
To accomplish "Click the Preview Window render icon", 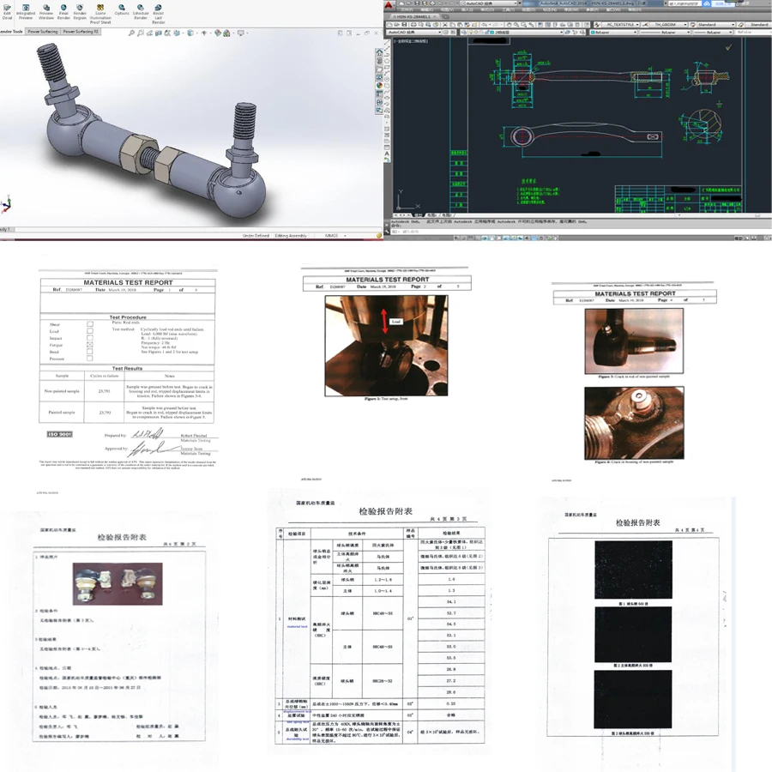I will pos(46,10).
